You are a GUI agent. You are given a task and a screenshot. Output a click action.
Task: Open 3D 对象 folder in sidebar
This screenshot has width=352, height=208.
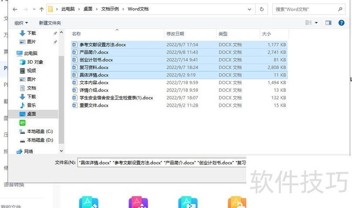(x=31, y=62)
